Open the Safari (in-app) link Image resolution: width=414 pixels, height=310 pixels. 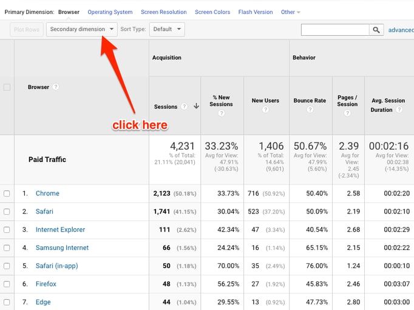57,266
